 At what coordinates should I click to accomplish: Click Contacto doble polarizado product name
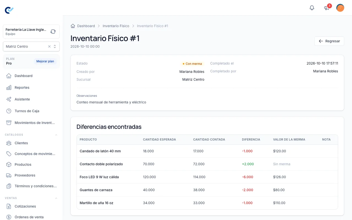point(101,164)
